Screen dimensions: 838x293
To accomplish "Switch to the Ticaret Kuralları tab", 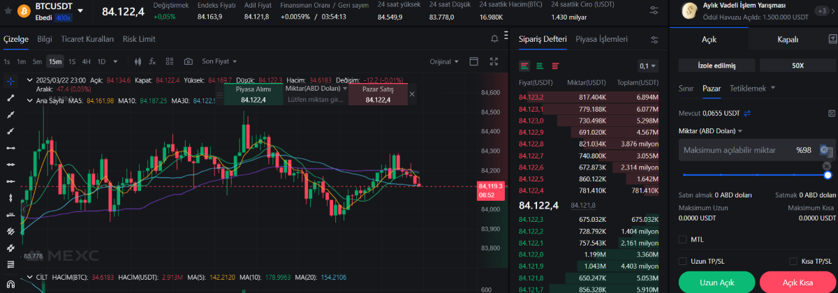I will pos(87,39).
